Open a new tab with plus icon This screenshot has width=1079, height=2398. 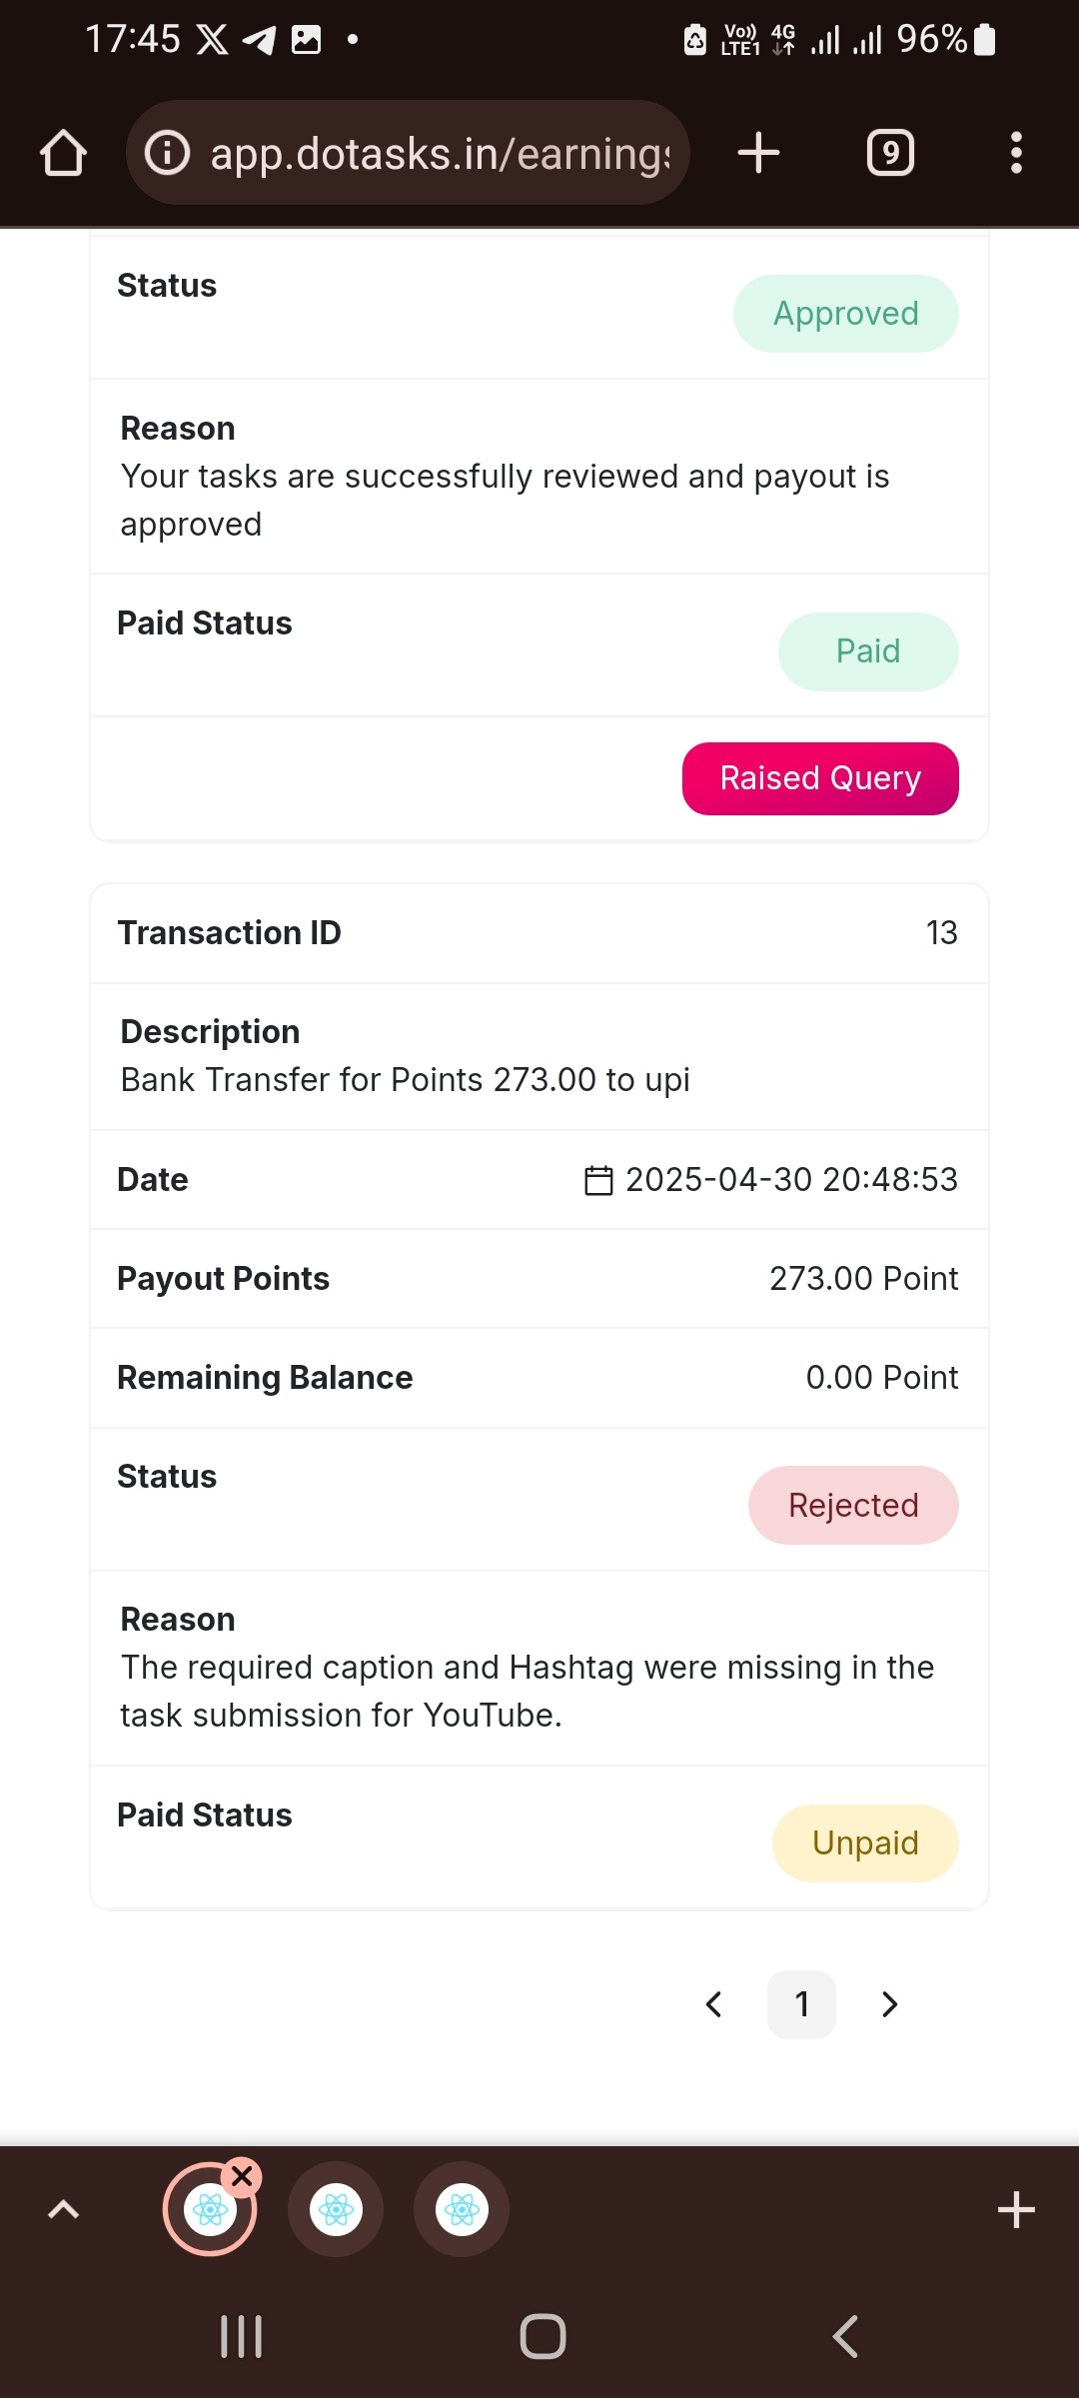click(758, 153)
